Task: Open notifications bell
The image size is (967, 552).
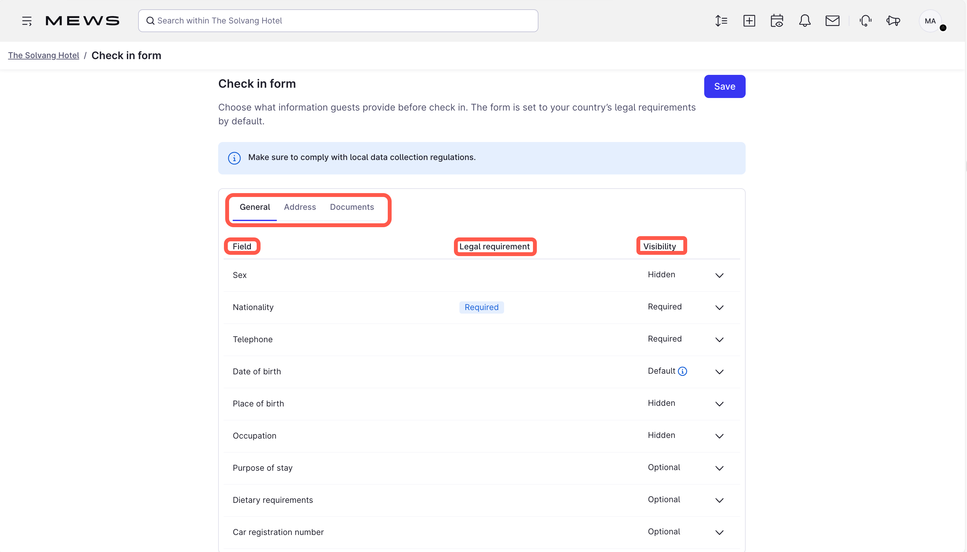Action: pos(804,21)
